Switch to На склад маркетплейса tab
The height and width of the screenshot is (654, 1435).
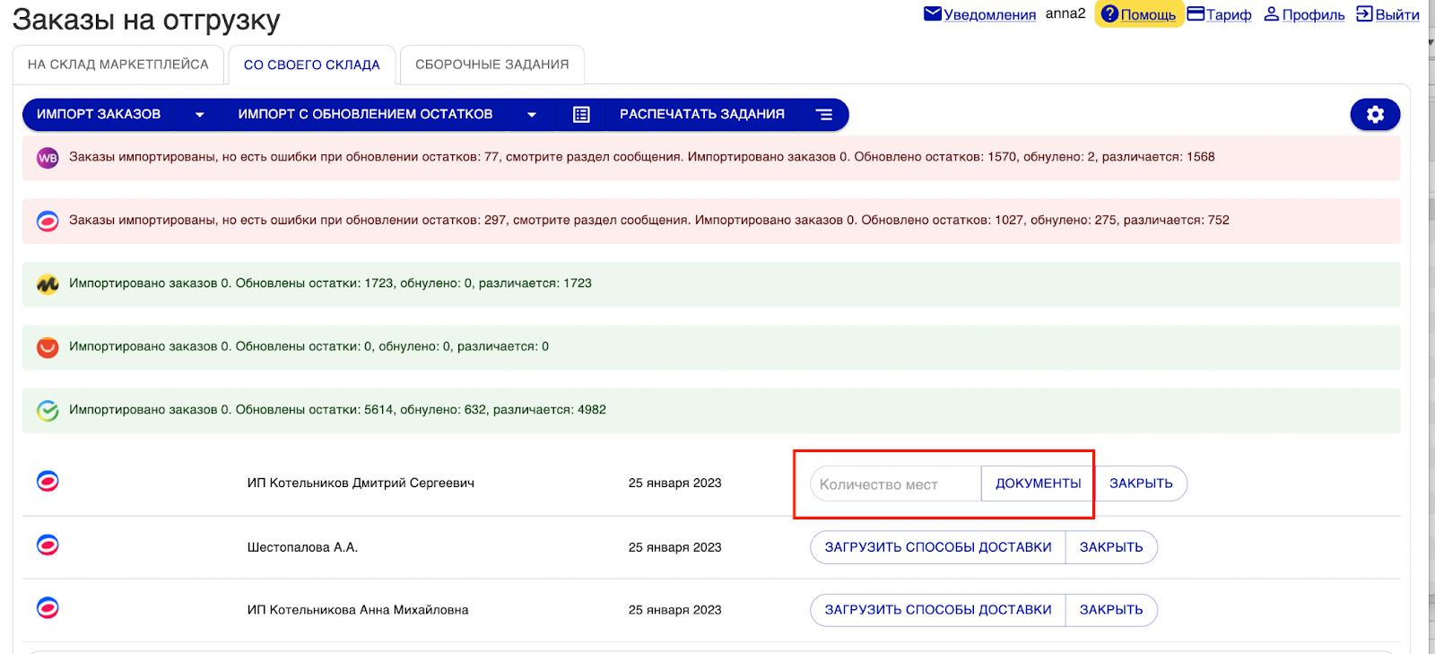[118, 65]
